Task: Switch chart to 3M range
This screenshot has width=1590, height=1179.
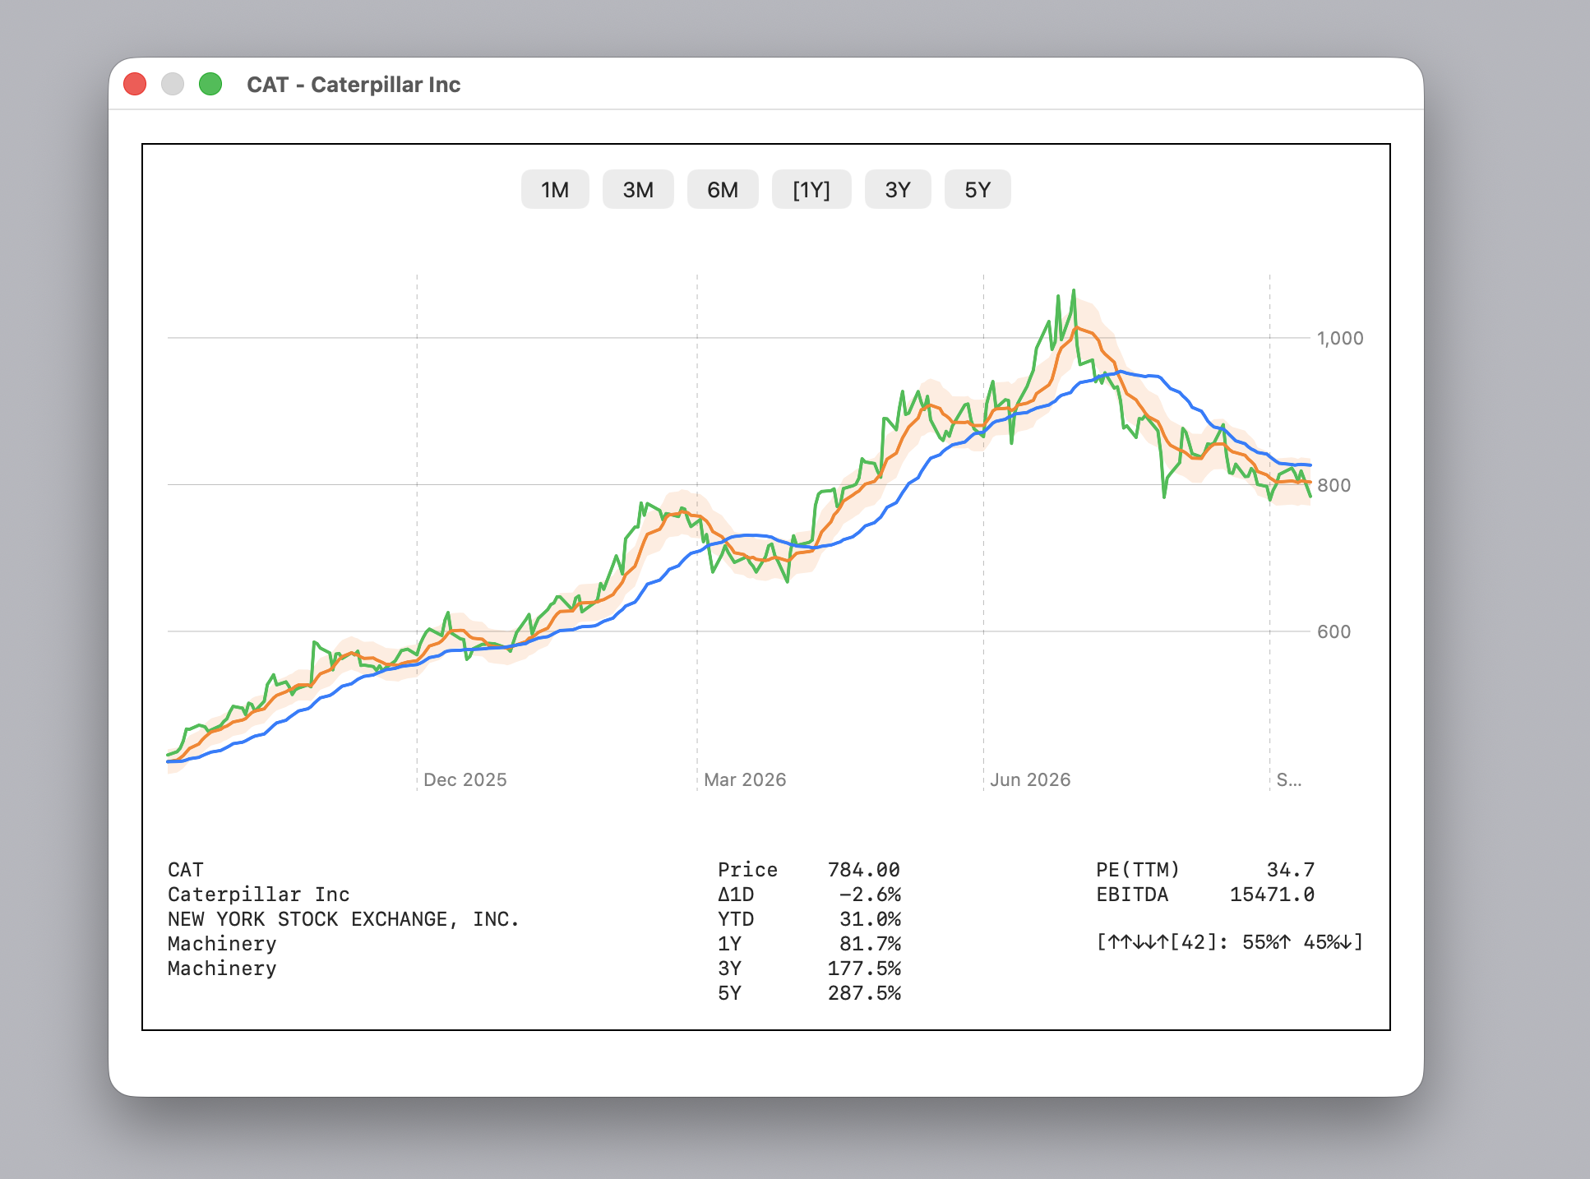Action: (638, 190)
